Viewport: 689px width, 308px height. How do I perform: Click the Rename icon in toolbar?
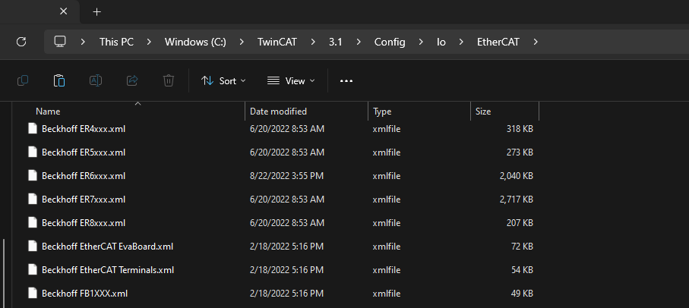coord(96,80)
